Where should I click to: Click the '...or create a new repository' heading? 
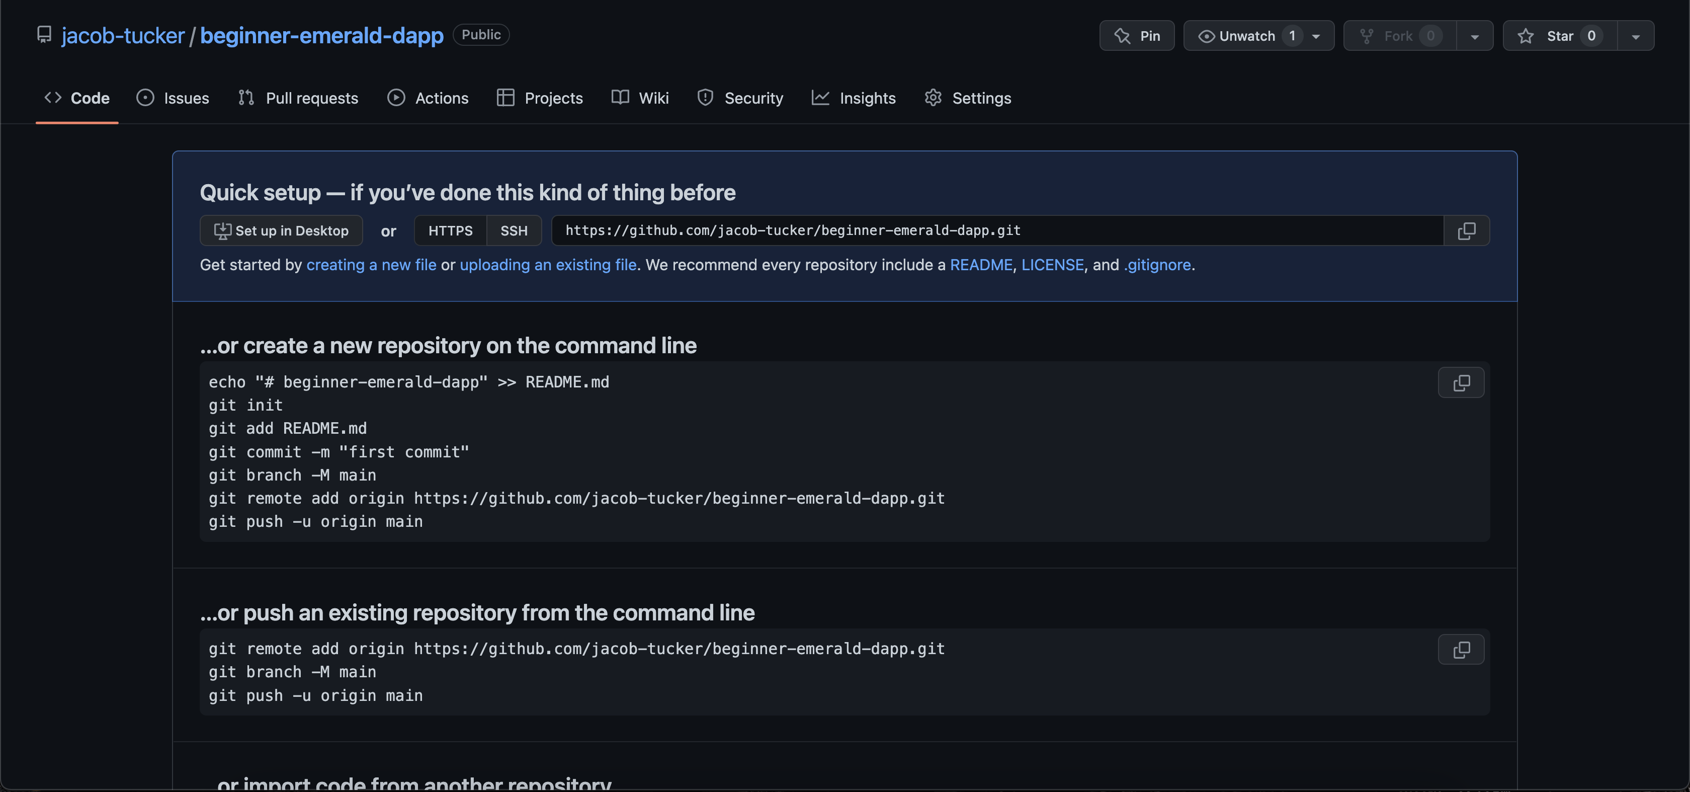[x=448, y=345]
